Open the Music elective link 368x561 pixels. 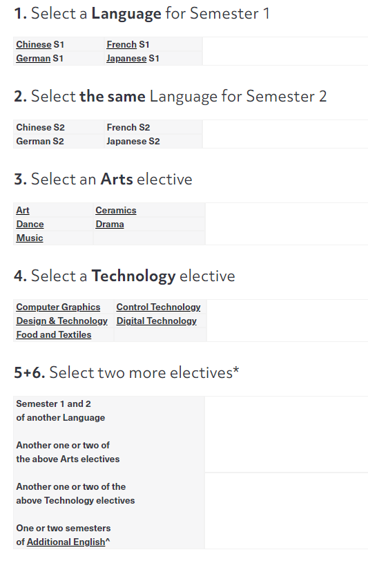coord(30,238)
